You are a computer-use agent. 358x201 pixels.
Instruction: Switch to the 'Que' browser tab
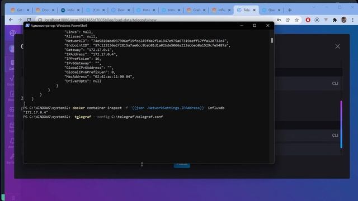click(271, 10)
